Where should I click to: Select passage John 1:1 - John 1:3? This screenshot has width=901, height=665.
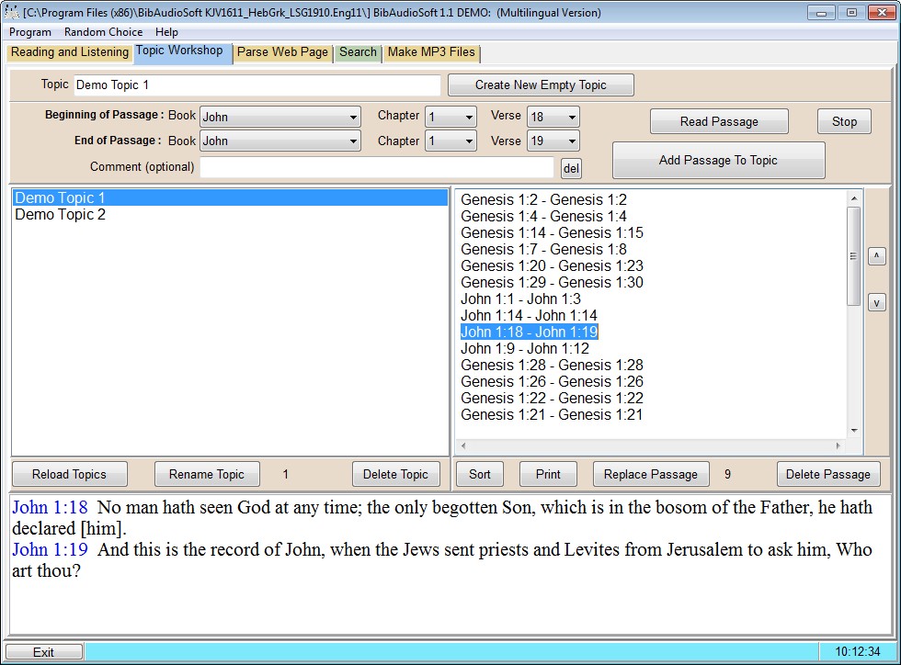(x=520, y=299)
